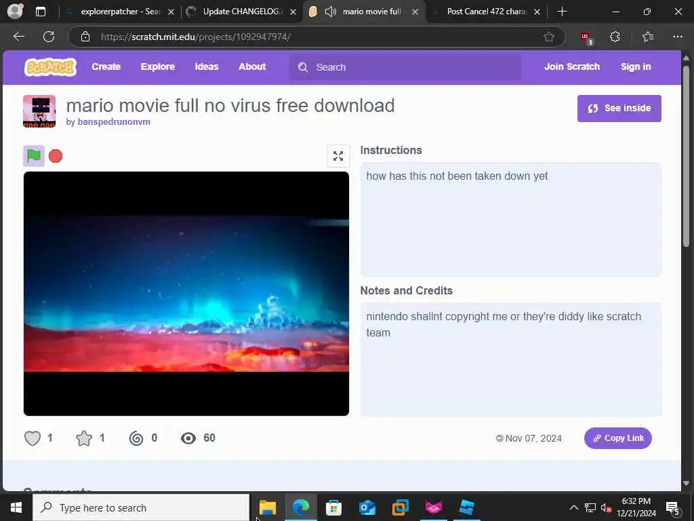This screenshot has height=521, width=694.
Task: Focus Scratch search field
Action: pos(405,67)
